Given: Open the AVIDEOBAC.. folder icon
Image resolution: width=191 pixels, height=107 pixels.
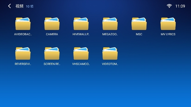Looking at the screenshot, I should click(x=23, y=24).
